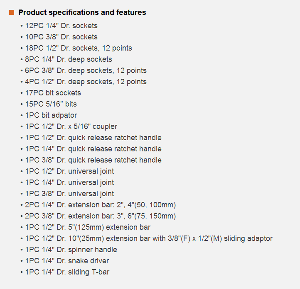The width and height of the screenshot is (300, 289).
Task: Click 1PC 1/2" Dr. quick release ratchet handle
Action: 93,138
